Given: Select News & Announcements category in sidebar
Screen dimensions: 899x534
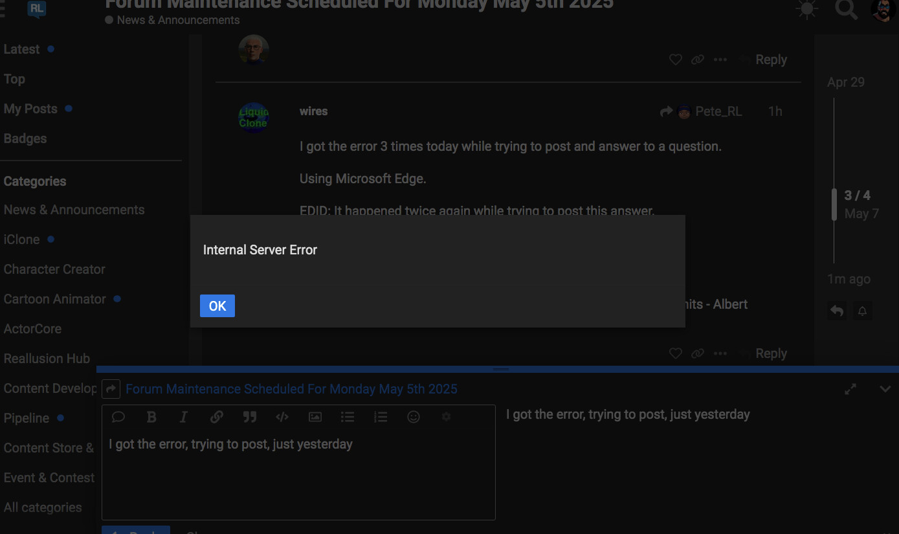Looking at the screenshot, I should pyautogui.click(x=74, y=210).
